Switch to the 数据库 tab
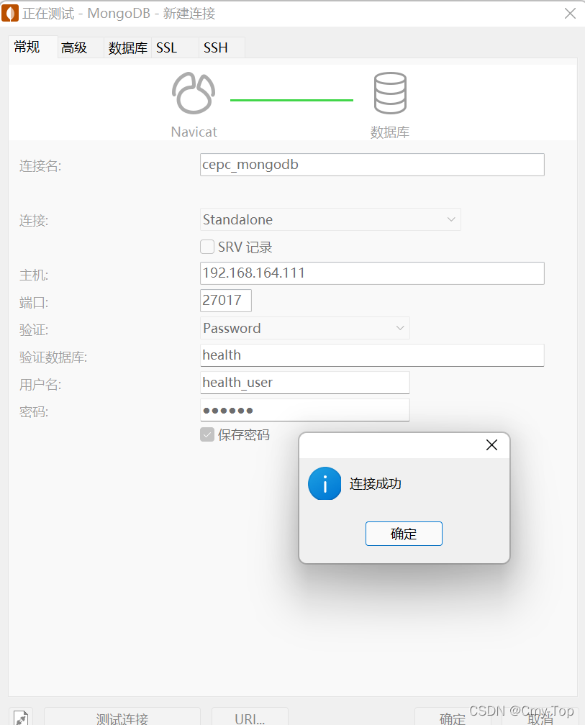Viewport: 585px width, 725px height. click(x=127, y=47)
